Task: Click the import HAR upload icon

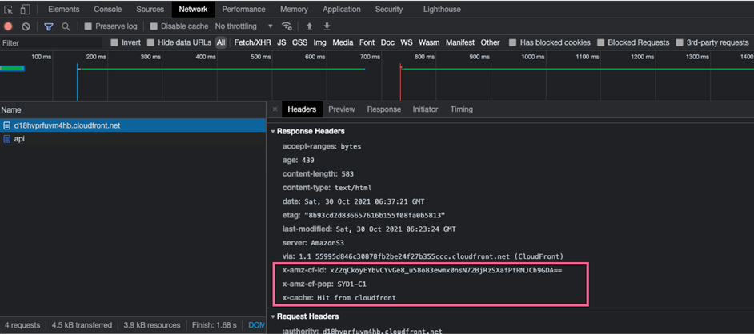Action: pyautogui.click(x=310, y=26)
